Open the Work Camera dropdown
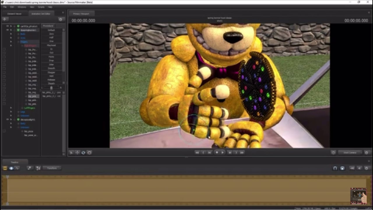The image size is (373, 210). click(350, 153)
